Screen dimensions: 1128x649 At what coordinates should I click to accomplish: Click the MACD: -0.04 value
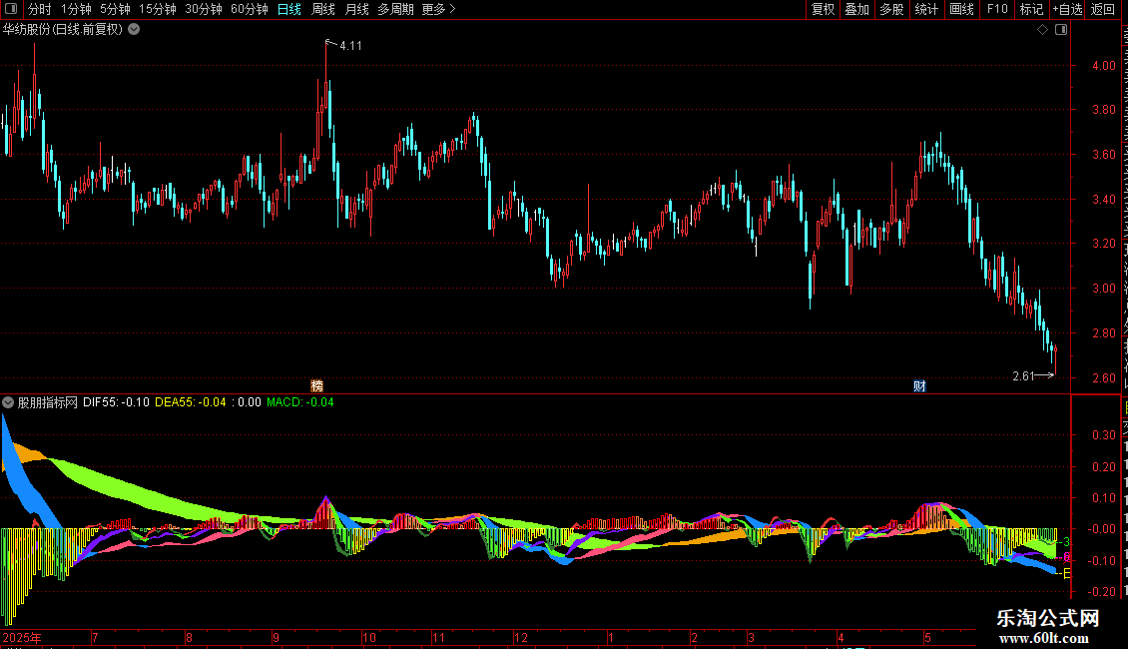pyautogui.click(x=300, y=402)
